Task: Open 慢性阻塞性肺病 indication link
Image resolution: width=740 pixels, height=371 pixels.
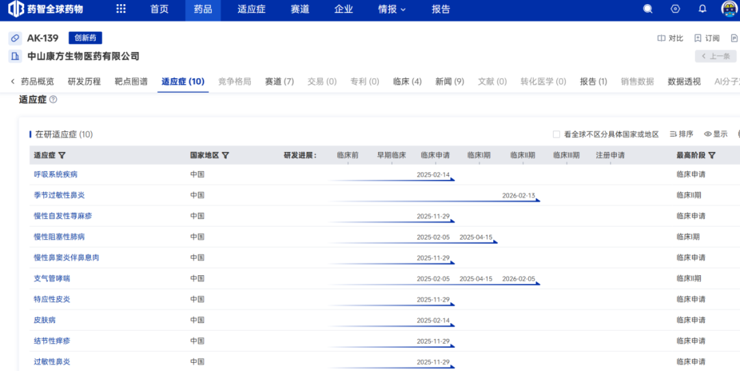Action: (60, 237)
